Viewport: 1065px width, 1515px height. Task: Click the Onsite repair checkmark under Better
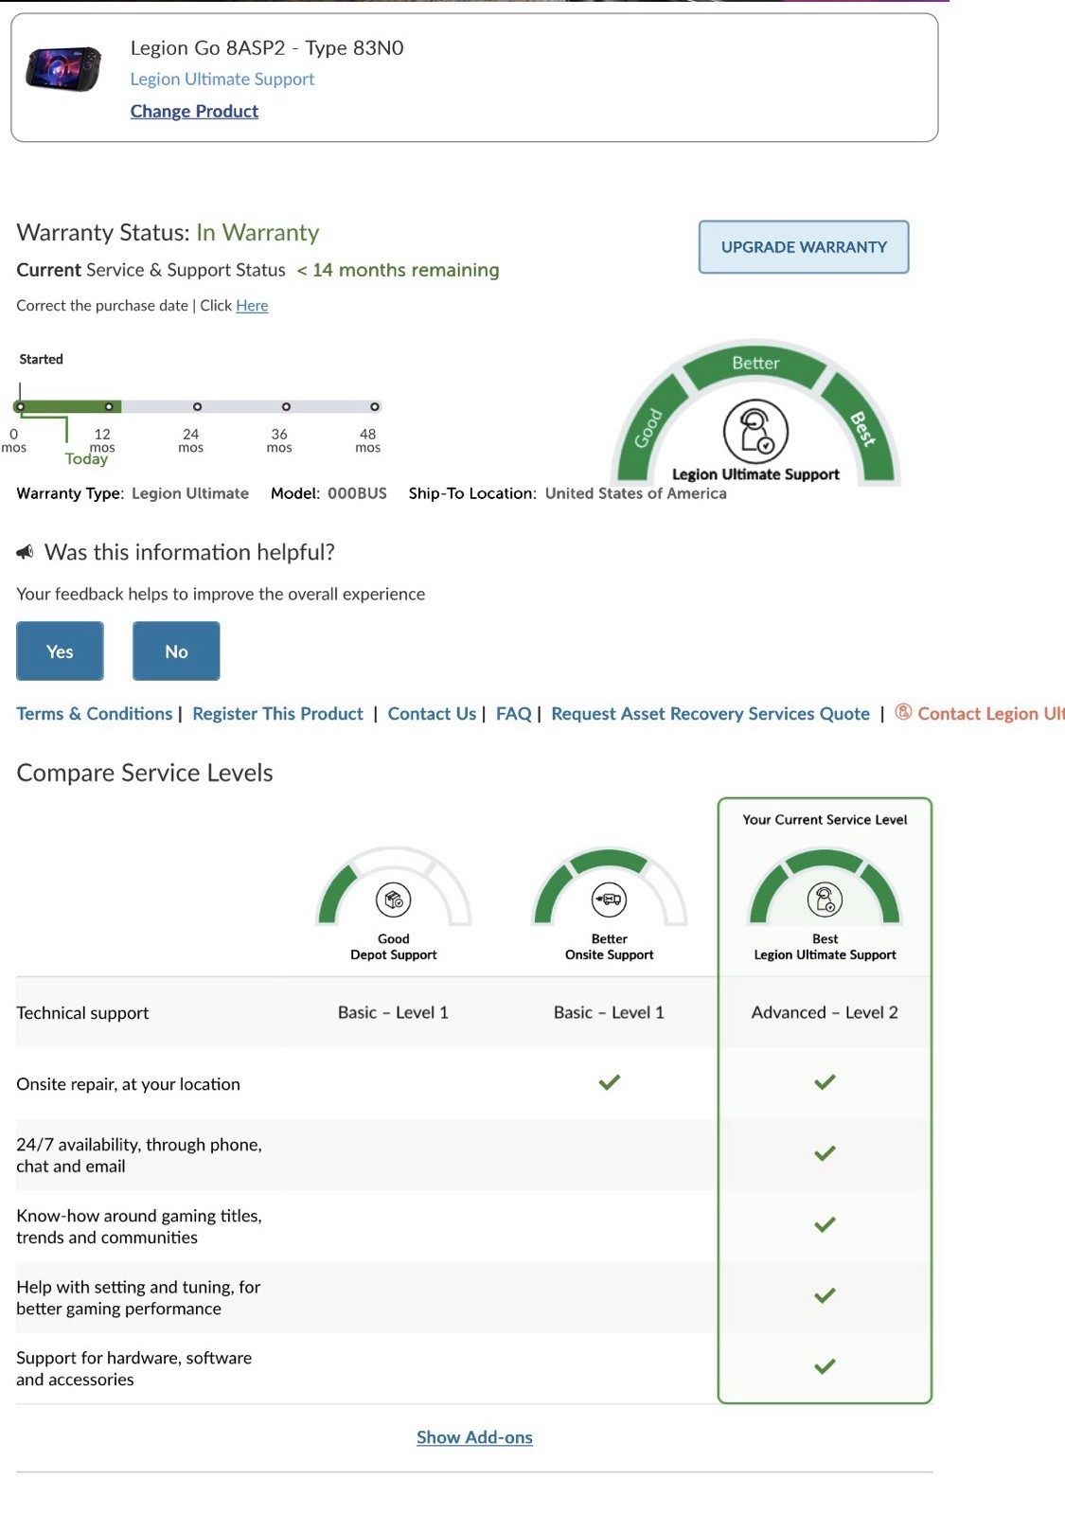[x=610, y=1082]
